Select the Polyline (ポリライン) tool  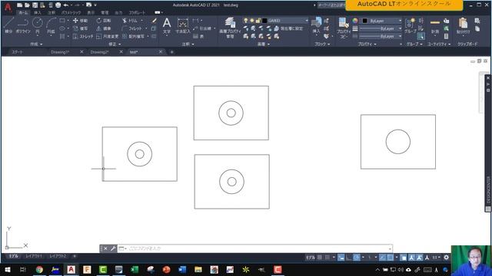(23, 25)
